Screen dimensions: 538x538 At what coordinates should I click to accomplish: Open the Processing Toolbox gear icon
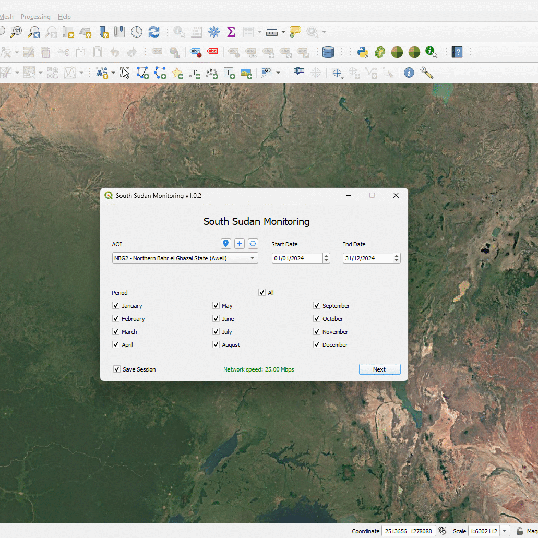[x=214, y=32]
